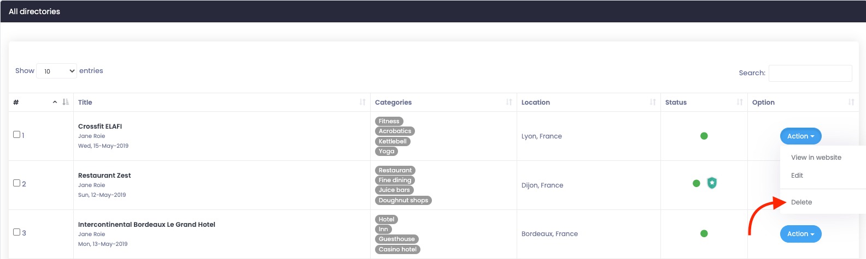Select Delete from the action menu
Screen dimensions: 866x259
click(801, 202)
